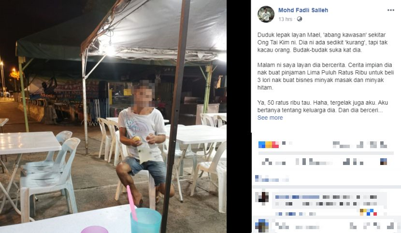Click the blurred like action button

(x=273, y=162)
